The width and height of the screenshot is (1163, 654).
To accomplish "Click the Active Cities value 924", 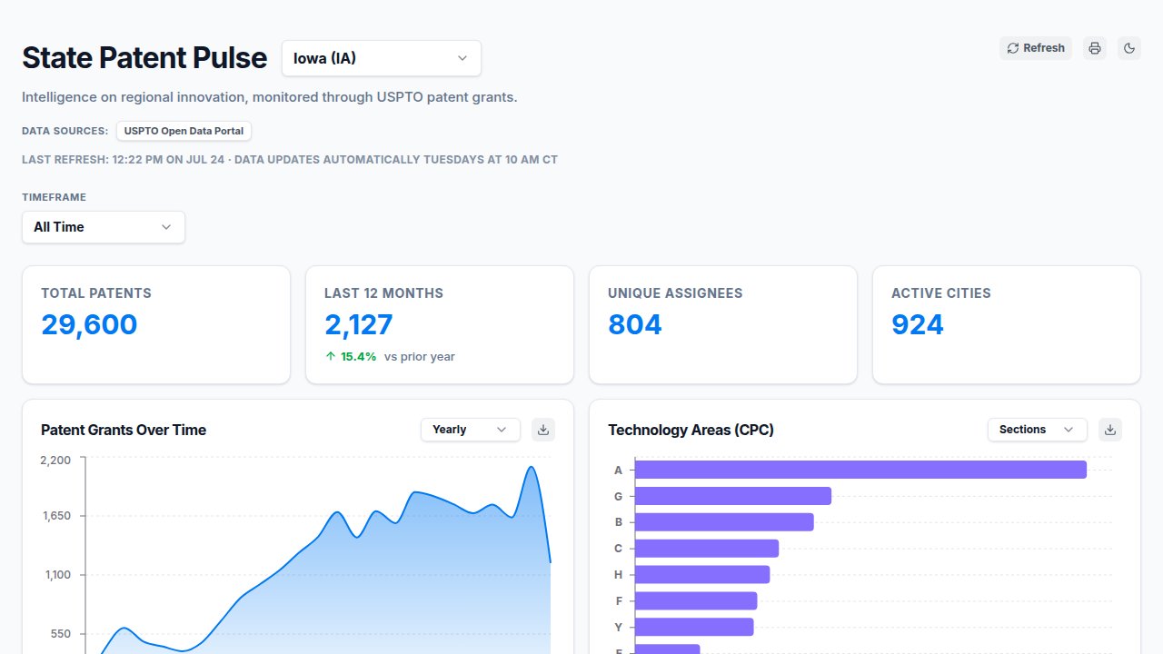I will (918, 324).
